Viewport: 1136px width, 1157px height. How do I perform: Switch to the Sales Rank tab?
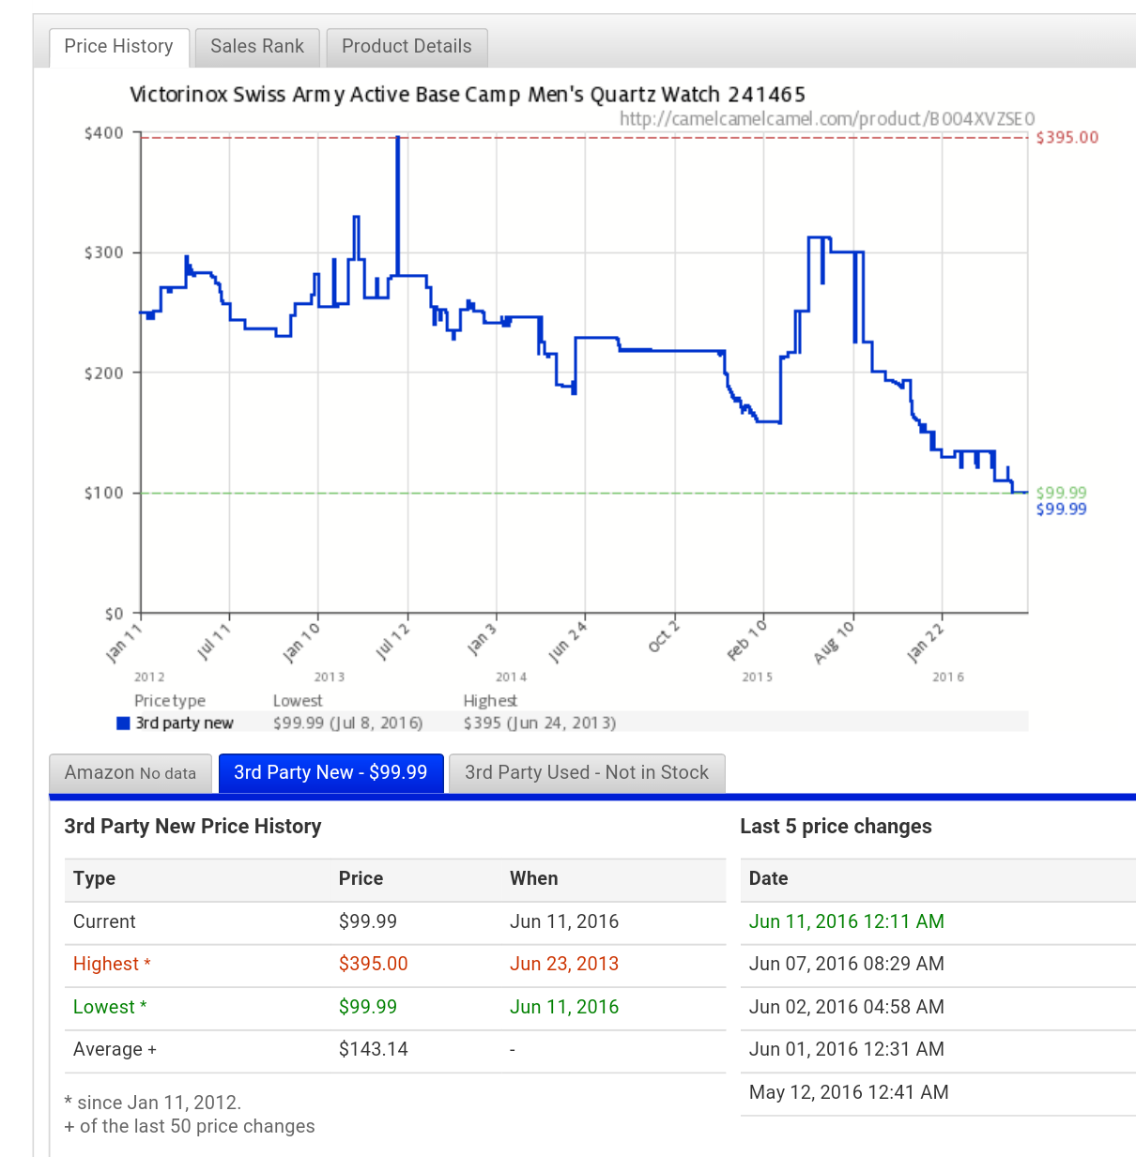(x=256, y=47)
